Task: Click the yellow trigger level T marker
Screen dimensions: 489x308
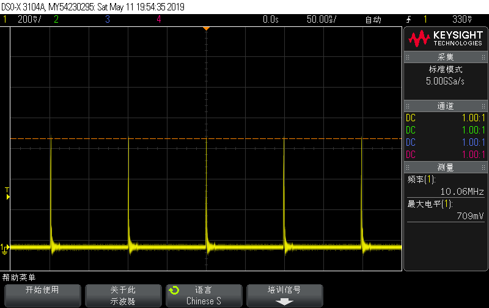Action: coord(7,193)
